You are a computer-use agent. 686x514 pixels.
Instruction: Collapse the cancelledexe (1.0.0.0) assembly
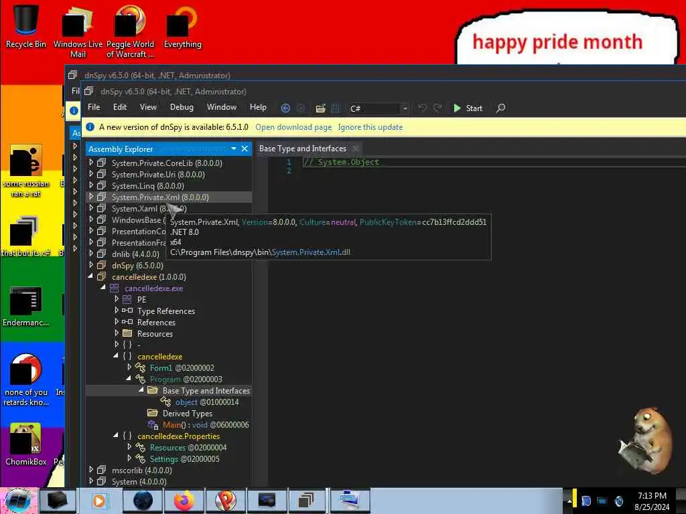91,276
